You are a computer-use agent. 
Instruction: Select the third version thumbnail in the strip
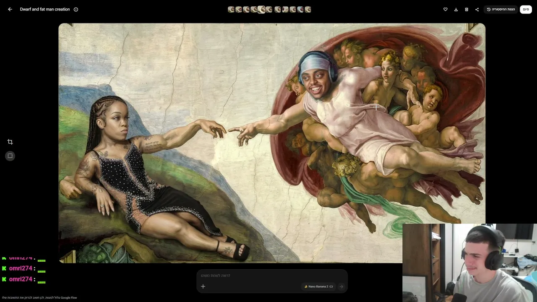click(x=246, y=9)
